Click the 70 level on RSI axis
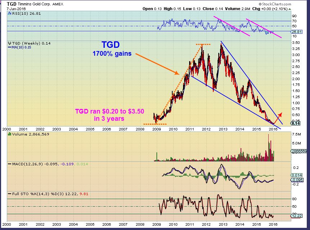The image size is (310, 230). [294, 21]
